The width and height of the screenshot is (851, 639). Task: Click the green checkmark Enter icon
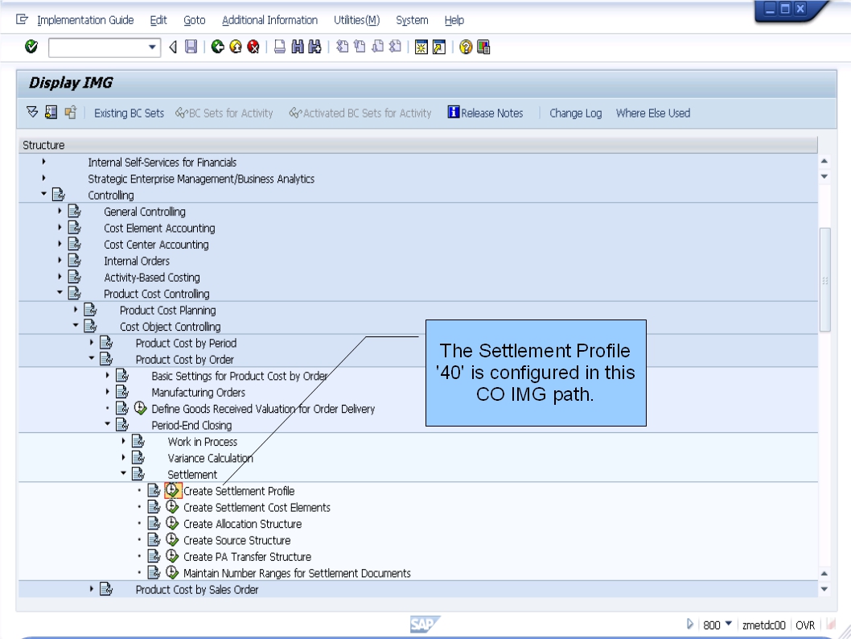(x=31, y=47)
